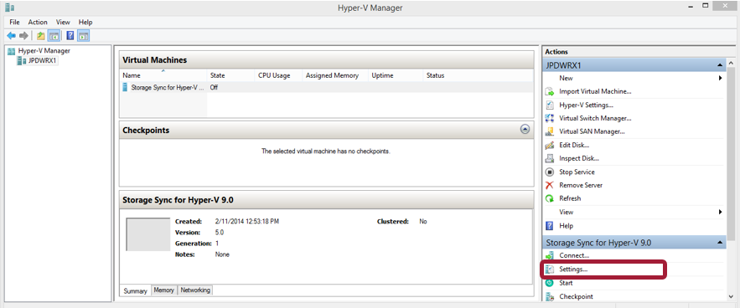This screenshot has height=308, width=740.
Task: Choose Edit Disk... action
Action: [574, 145]
